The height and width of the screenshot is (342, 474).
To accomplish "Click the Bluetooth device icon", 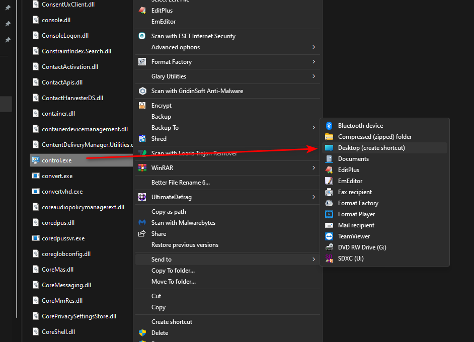I will coord(329,126).
